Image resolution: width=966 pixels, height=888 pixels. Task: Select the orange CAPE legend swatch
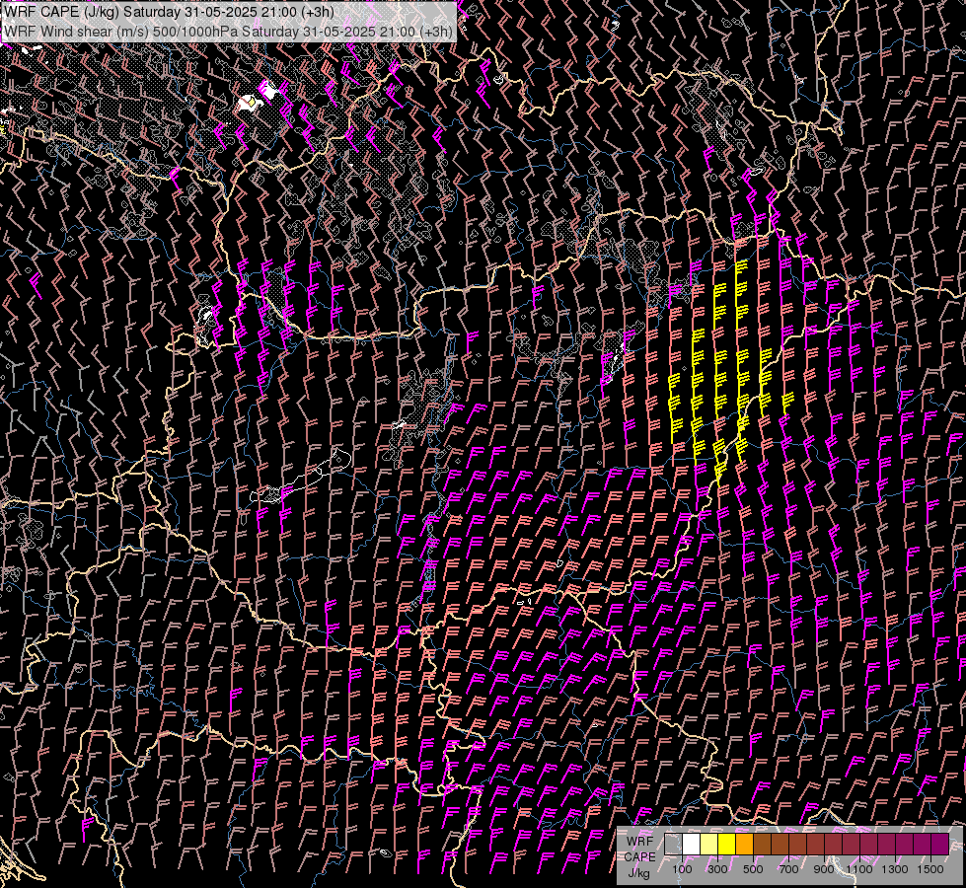745,844
